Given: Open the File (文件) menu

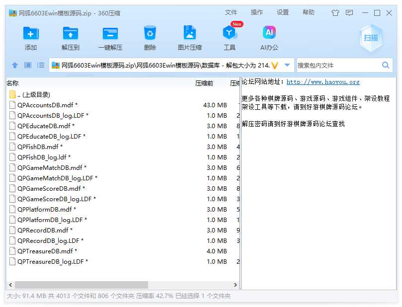Looking at the screenshot, I should (231, 12).
